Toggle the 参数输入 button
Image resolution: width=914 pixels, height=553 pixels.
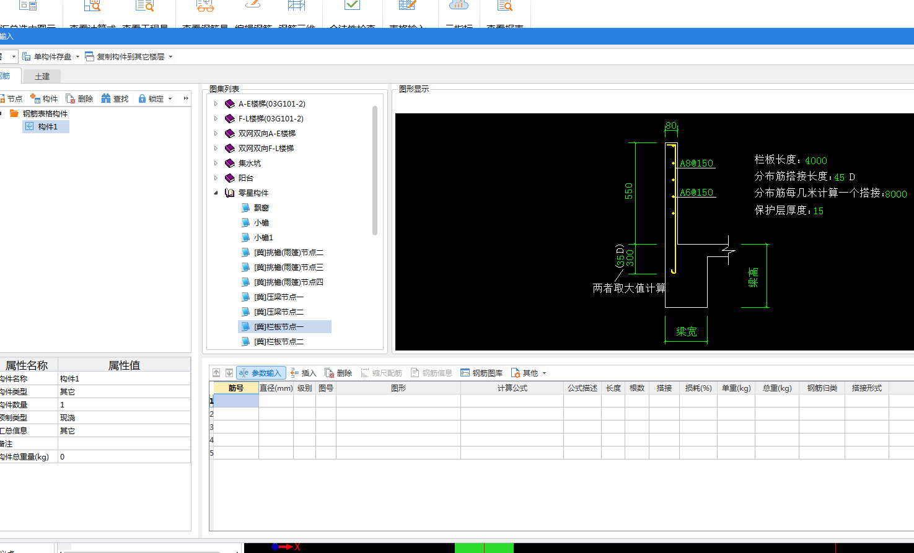261,373
